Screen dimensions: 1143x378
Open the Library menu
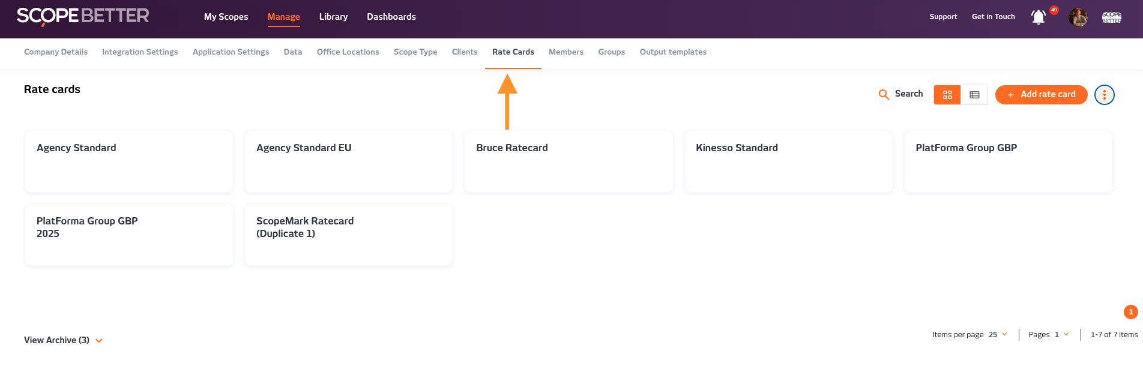[333, 17]
